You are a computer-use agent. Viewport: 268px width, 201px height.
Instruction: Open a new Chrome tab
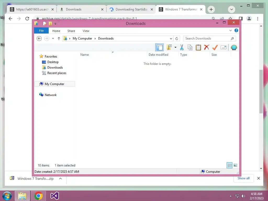click(x=211, y=9)
